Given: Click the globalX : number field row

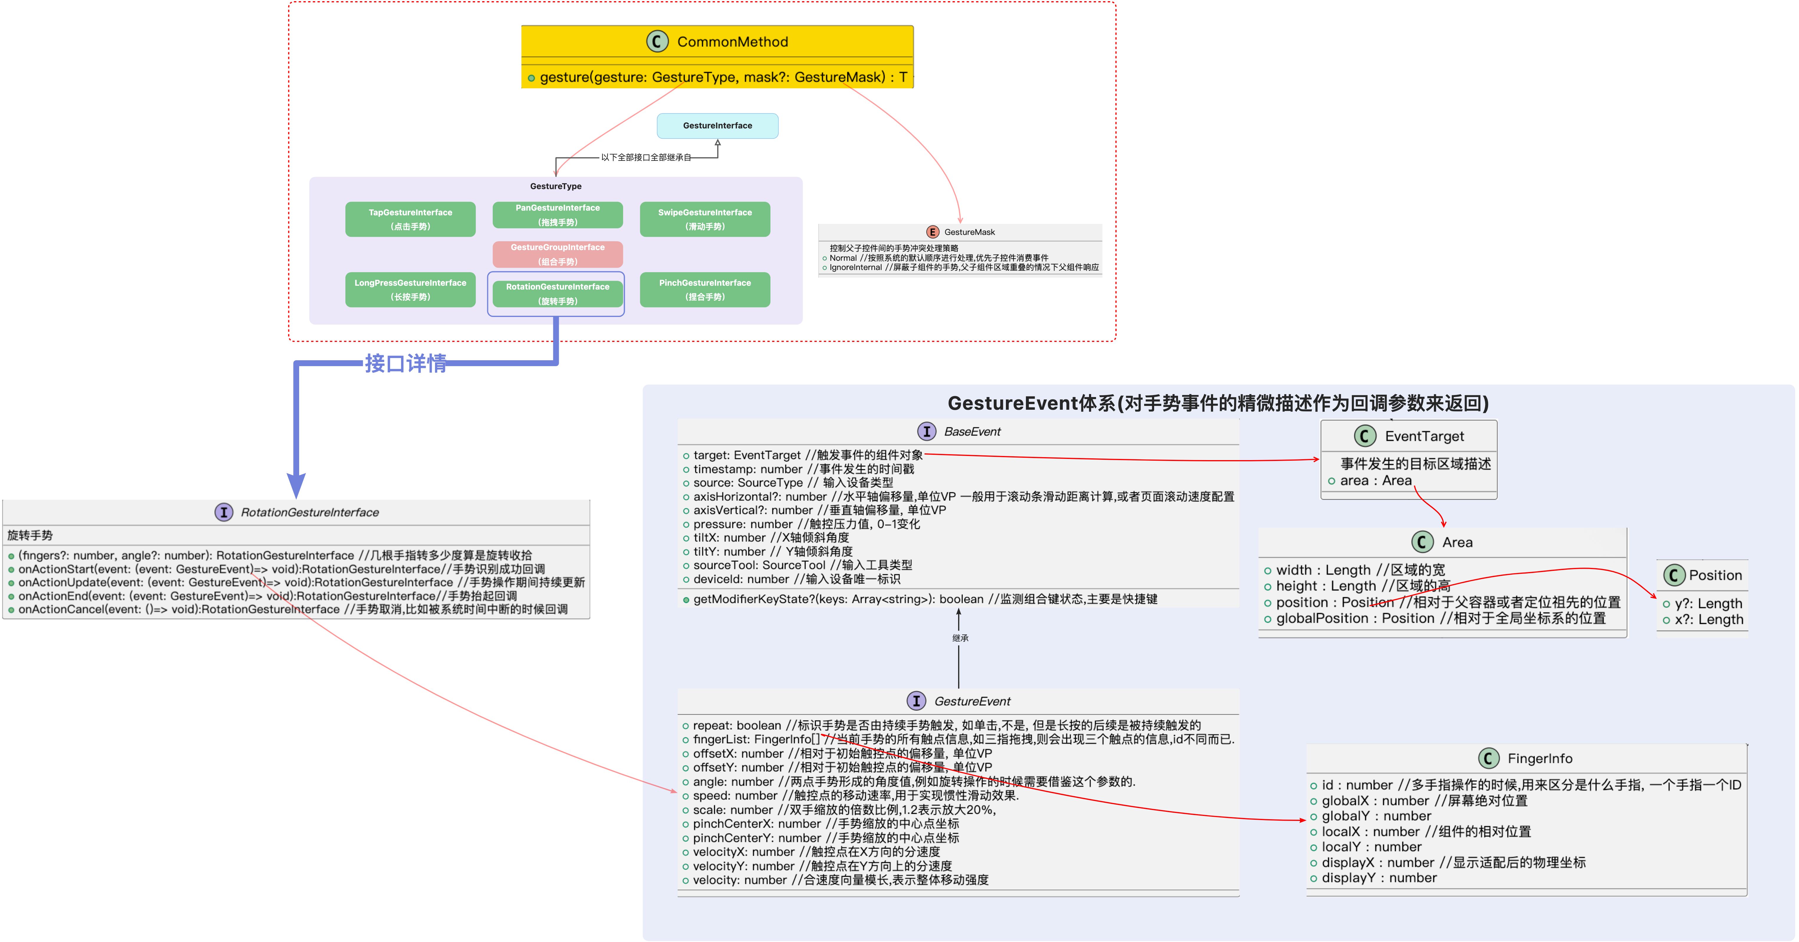Looking at the screenshot, I should tap(1419, 800).
